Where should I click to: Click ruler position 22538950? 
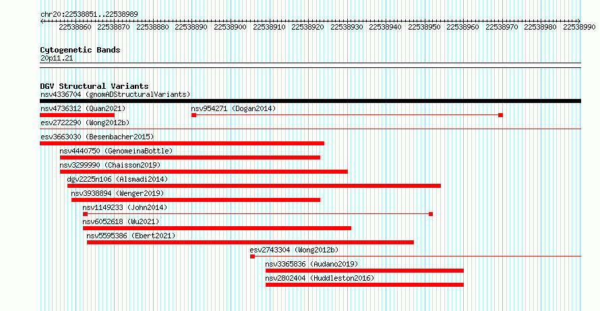424,27
